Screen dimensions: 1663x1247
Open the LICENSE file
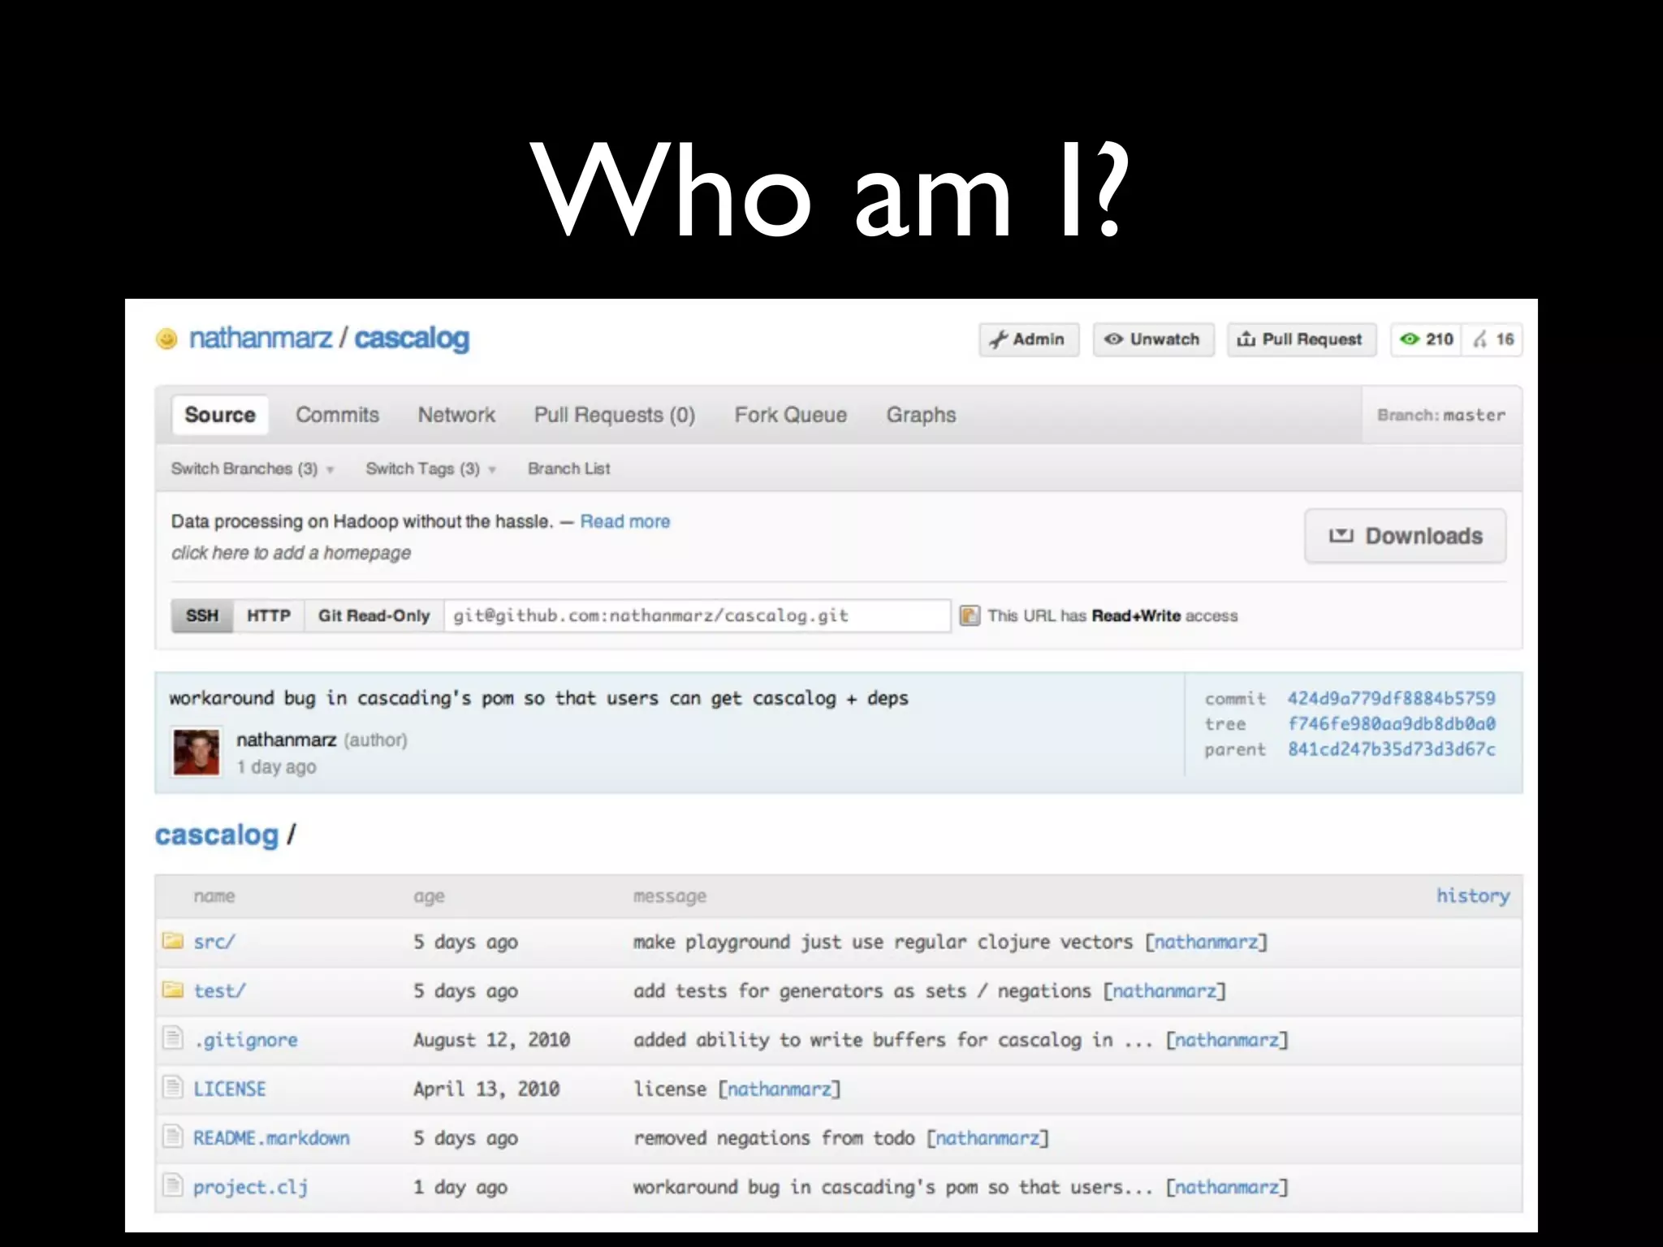(x=230, y=1089)
